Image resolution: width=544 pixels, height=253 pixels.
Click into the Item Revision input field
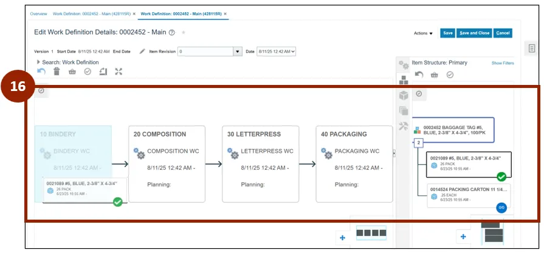coord(205,52)
